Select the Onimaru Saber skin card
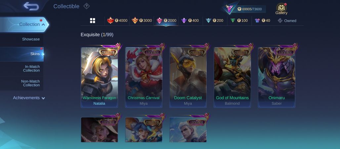The height and width of the screenshot is (149, 340). click(276, 77)
